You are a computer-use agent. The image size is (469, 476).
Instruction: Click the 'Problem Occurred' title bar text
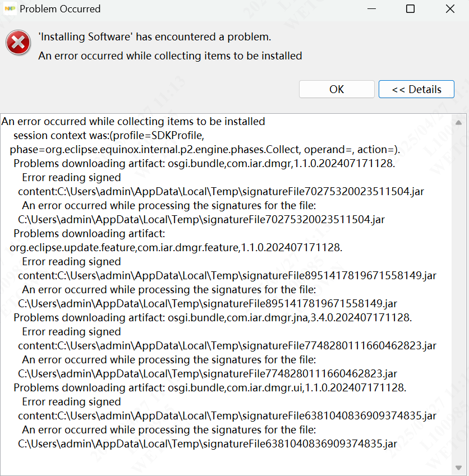click(60, 9)
